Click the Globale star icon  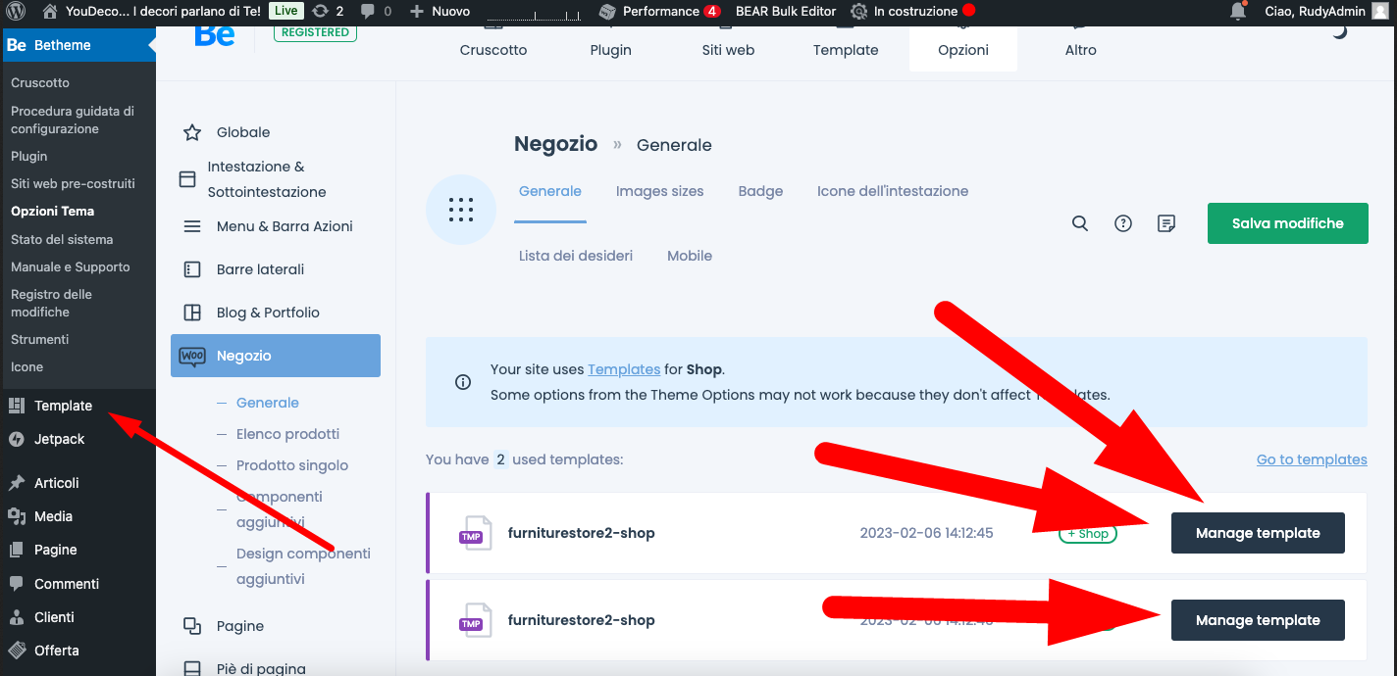(x=192, y=132)
